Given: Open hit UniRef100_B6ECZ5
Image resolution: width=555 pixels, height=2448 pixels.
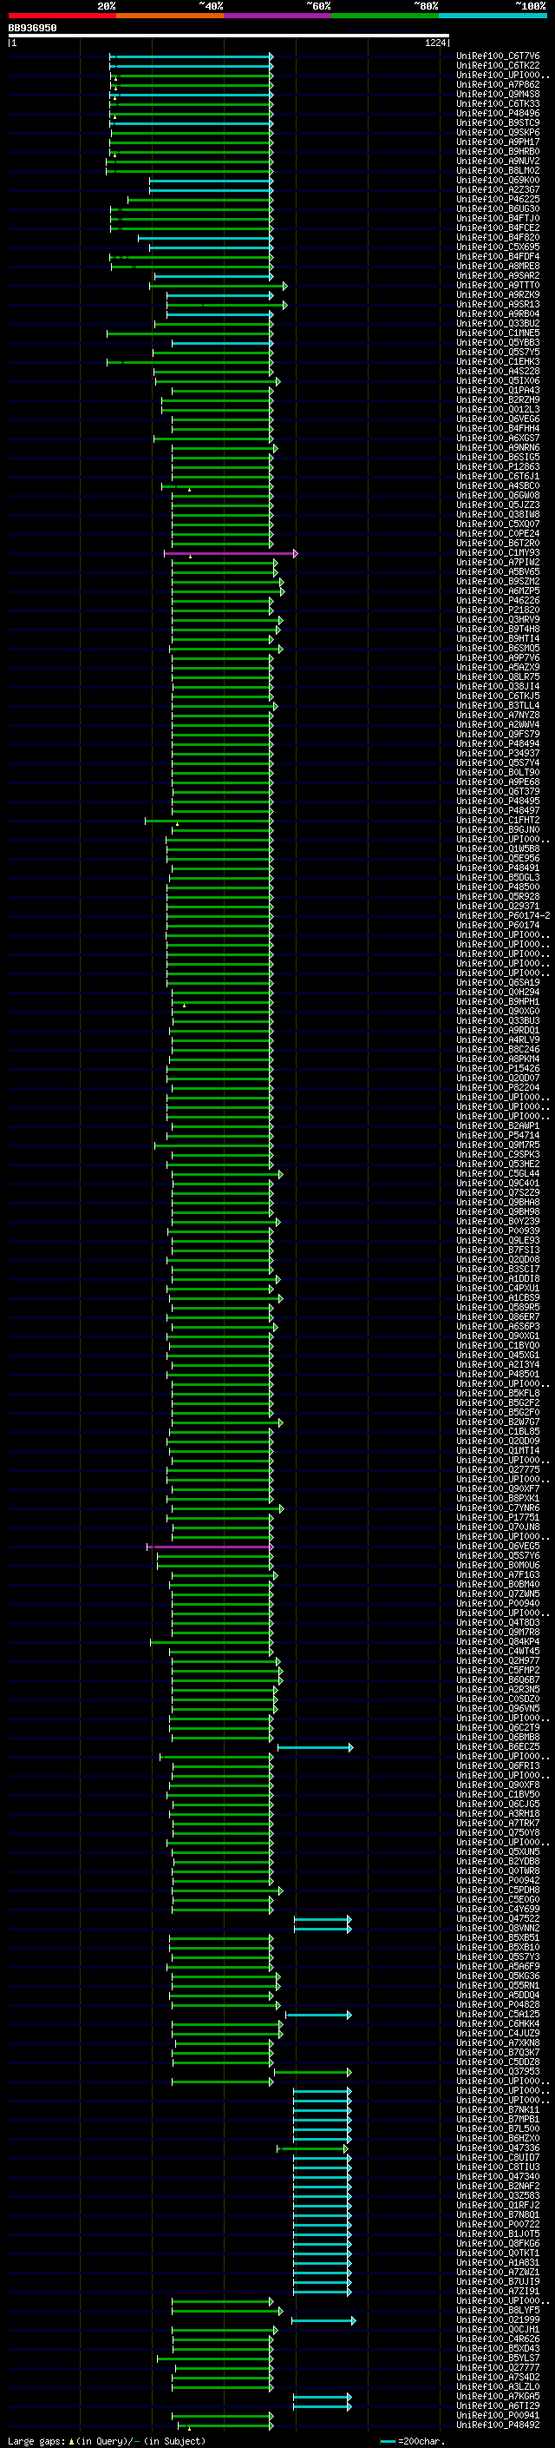Looking at the screenshot, I should coord(498,1747).
